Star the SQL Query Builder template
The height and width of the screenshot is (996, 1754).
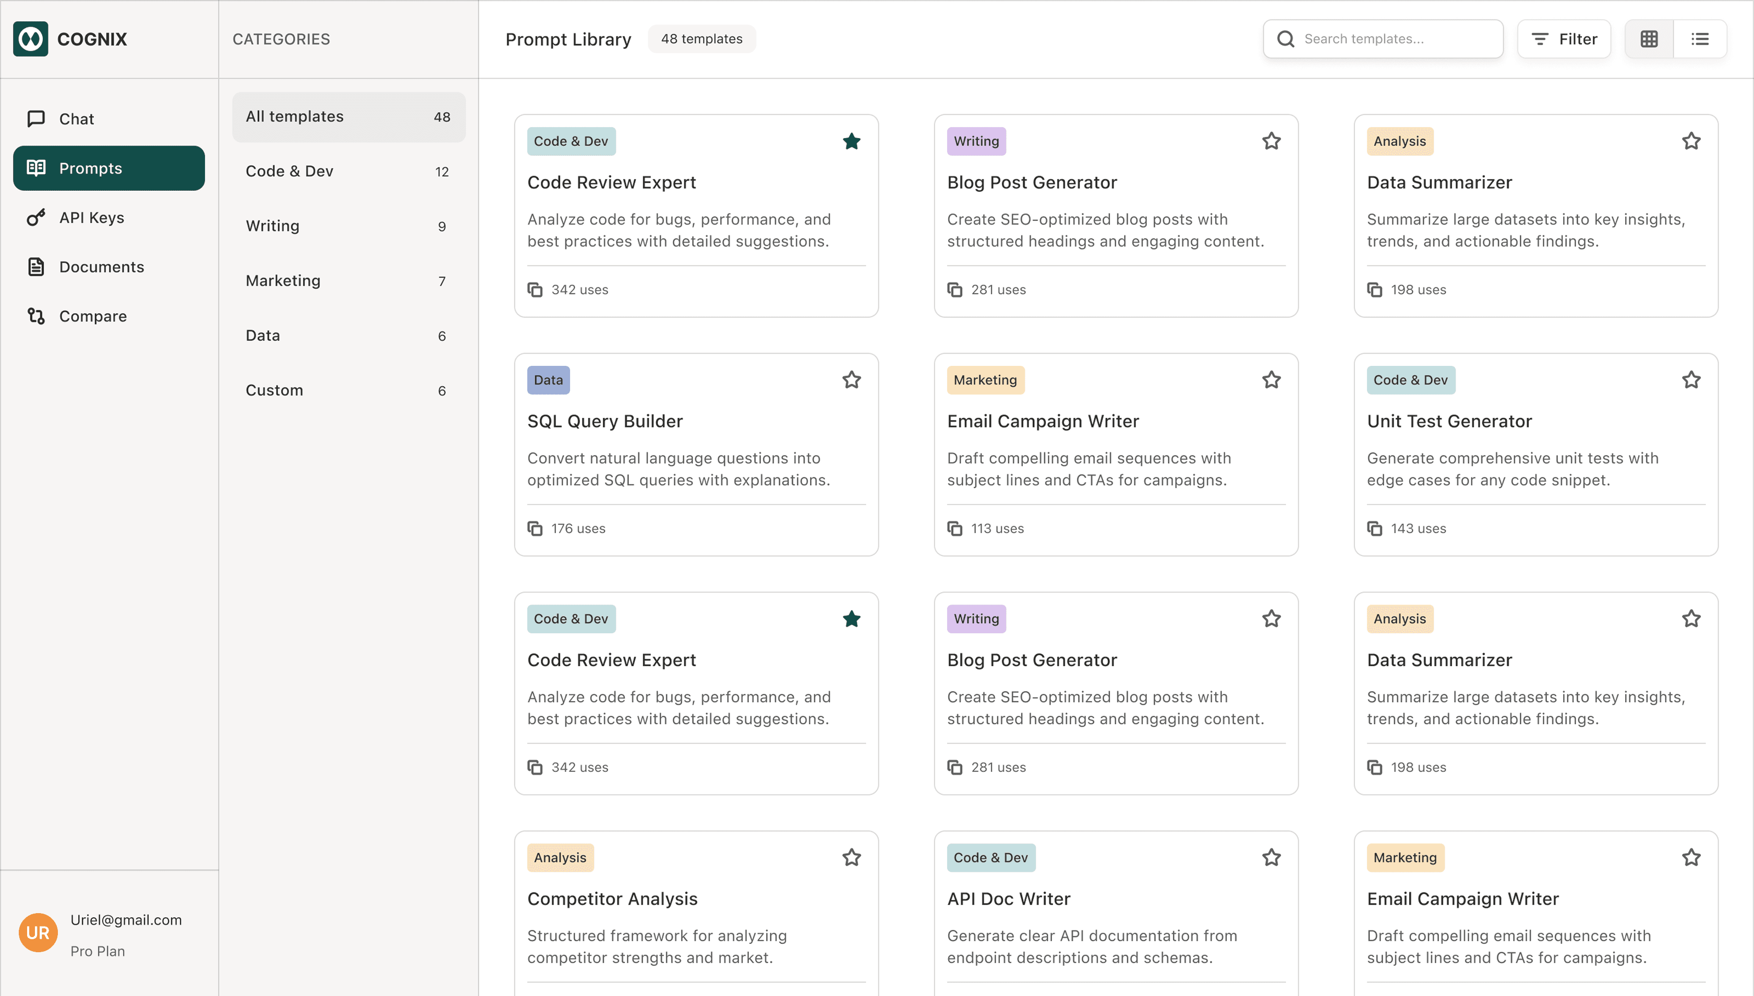[851, 379]
